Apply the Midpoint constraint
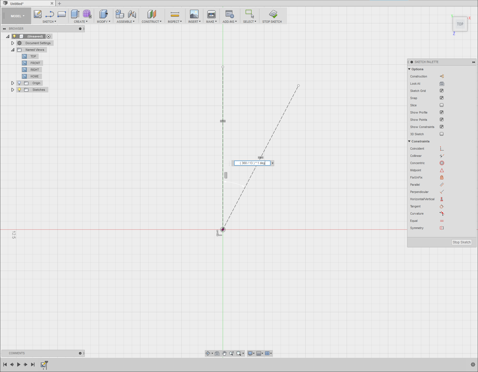The image size is (478, 372). pos(442,170)
